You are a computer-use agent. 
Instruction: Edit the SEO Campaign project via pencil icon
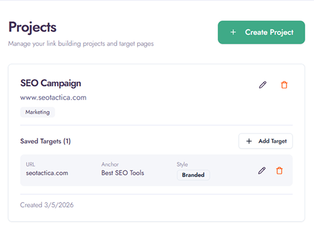(x=263, y=85)
